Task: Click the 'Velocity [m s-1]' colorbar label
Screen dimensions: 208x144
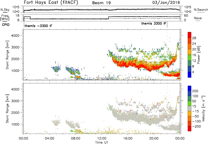Action: click(203, 108)
